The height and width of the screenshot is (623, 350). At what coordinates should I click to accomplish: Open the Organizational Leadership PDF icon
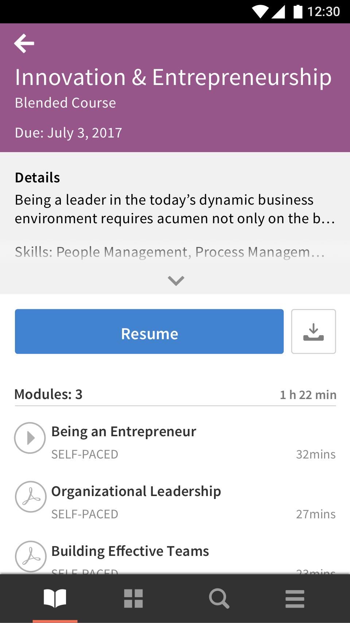click(x=31, y=497)
